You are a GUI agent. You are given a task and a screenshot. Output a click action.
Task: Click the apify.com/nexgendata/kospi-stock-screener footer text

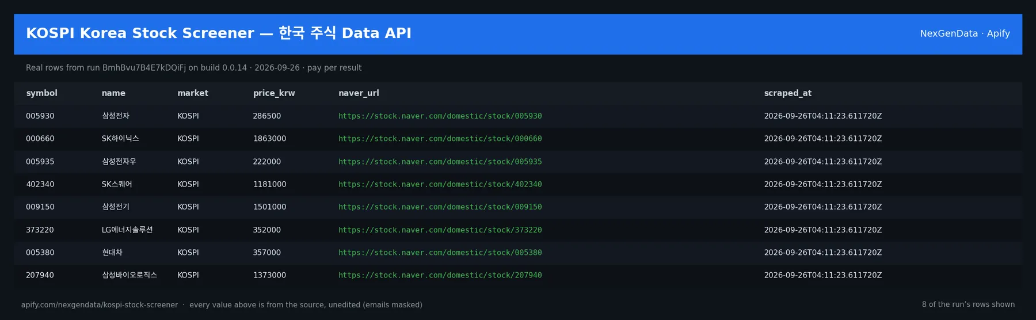point(100,305)
